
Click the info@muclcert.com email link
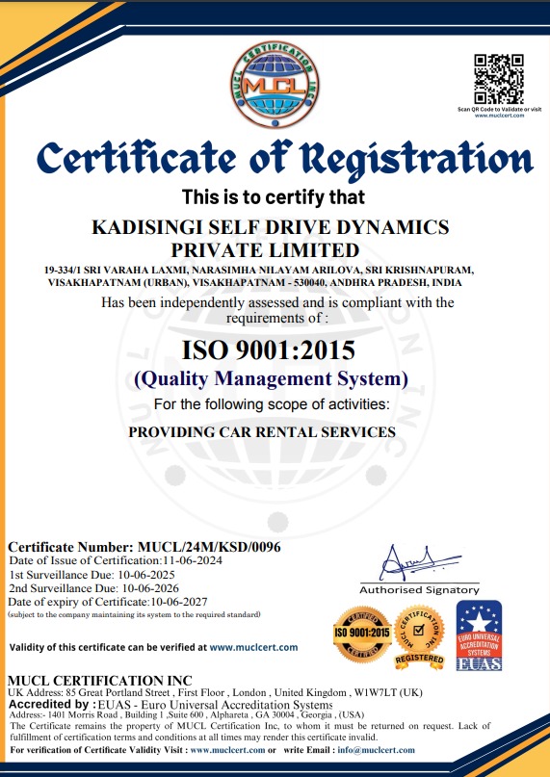[x=376, y=750]
